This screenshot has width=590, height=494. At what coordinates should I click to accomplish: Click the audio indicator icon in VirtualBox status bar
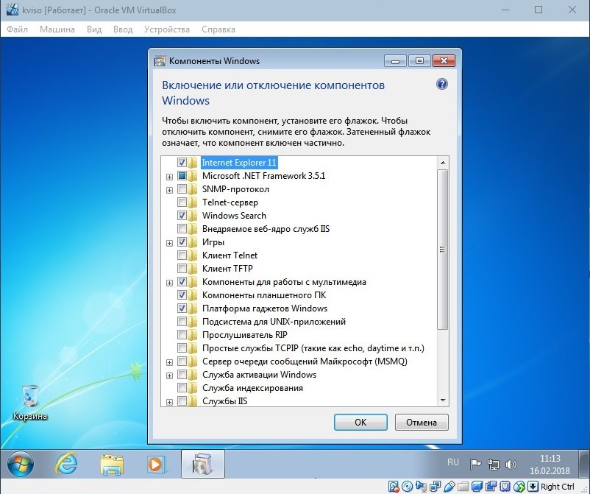coord(421,487)
